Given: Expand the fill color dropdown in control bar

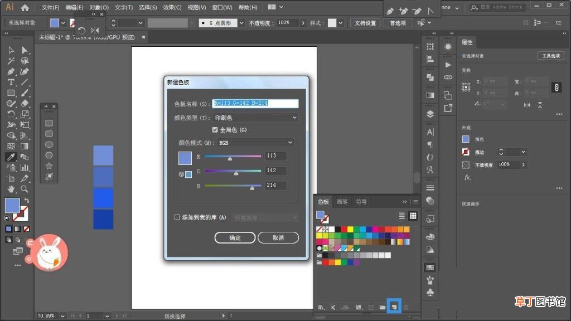Looking at the screenshot, I should pos(63,23).
